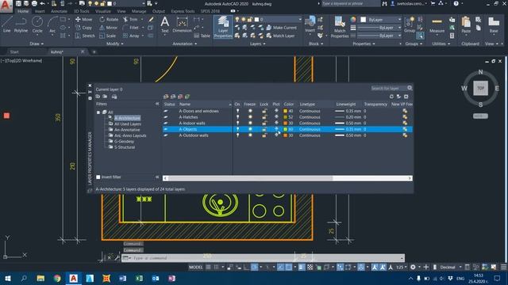Open the Dimension tool
This screenshot has width=508, height=285.
182,25
